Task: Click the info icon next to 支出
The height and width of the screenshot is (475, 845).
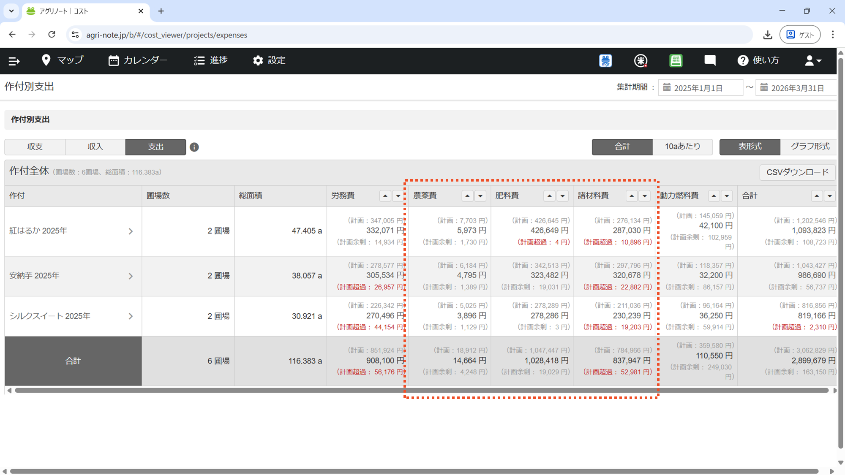Action: coord(194,147)
